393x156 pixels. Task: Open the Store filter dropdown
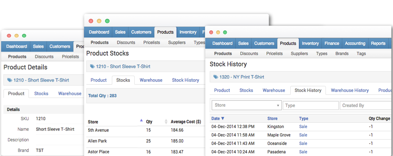tap(246, 105)
